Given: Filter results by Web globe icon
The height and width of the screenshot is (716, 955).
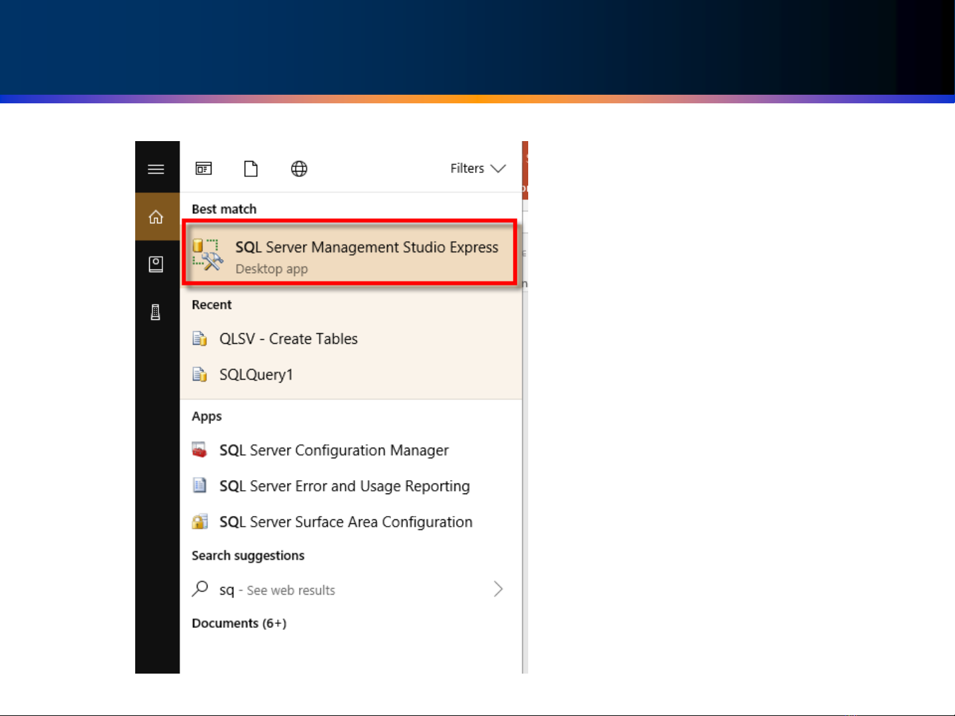Looking at the screenshot, I should coord(299,169).
